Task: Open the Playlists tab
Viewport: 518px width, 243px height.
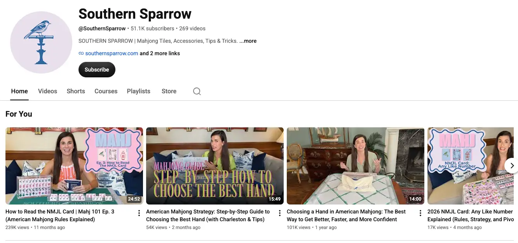Action: (138, 91)
